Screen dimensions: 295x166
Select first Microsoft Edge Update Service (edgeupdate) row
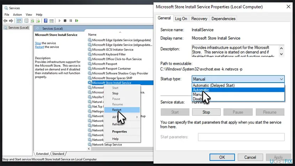(x=120, y=40)
